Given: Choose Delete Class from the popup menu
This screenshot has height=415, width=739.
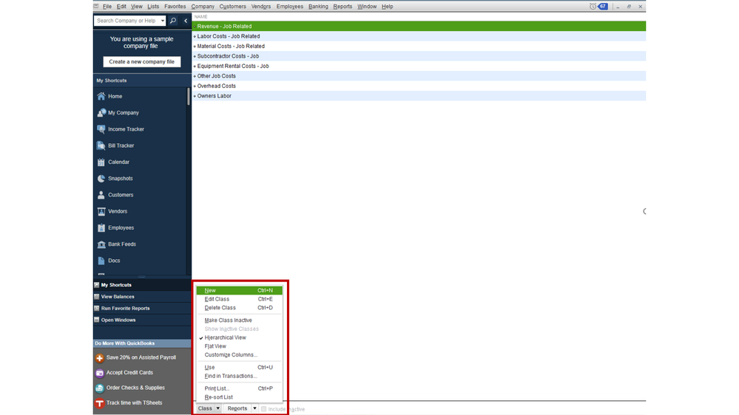Looking at the screenshot, I should coord(240,308).
